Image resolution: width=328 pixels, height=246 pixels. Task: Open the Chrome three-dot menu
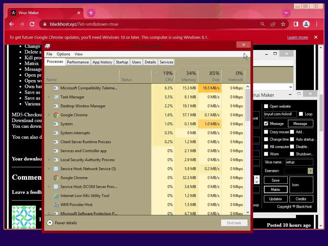click(316, 24)
